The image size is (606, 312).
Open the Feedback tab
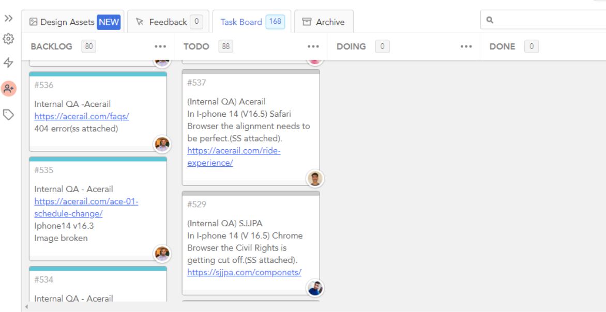(x=168, y=22)
